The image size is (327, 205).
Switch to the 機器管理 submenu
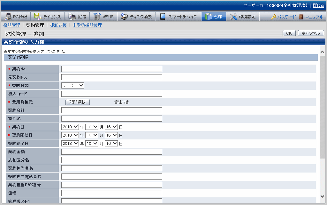11,25
